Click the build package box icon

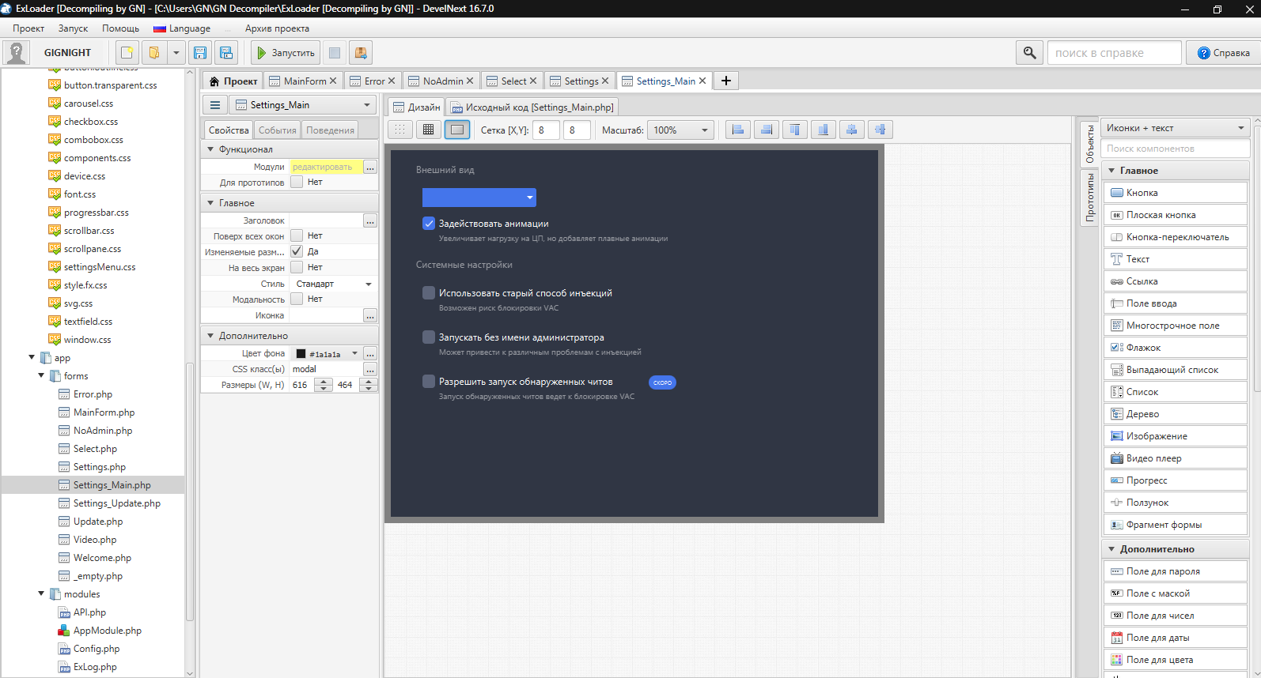click(361, 53)
